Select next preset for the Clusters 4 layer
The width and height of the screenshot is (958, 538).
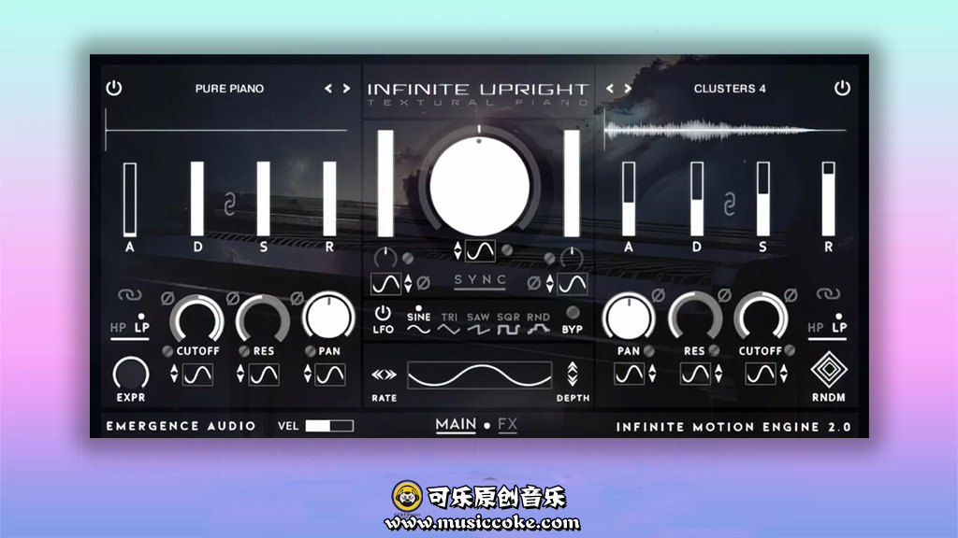(x=628, y=89)
